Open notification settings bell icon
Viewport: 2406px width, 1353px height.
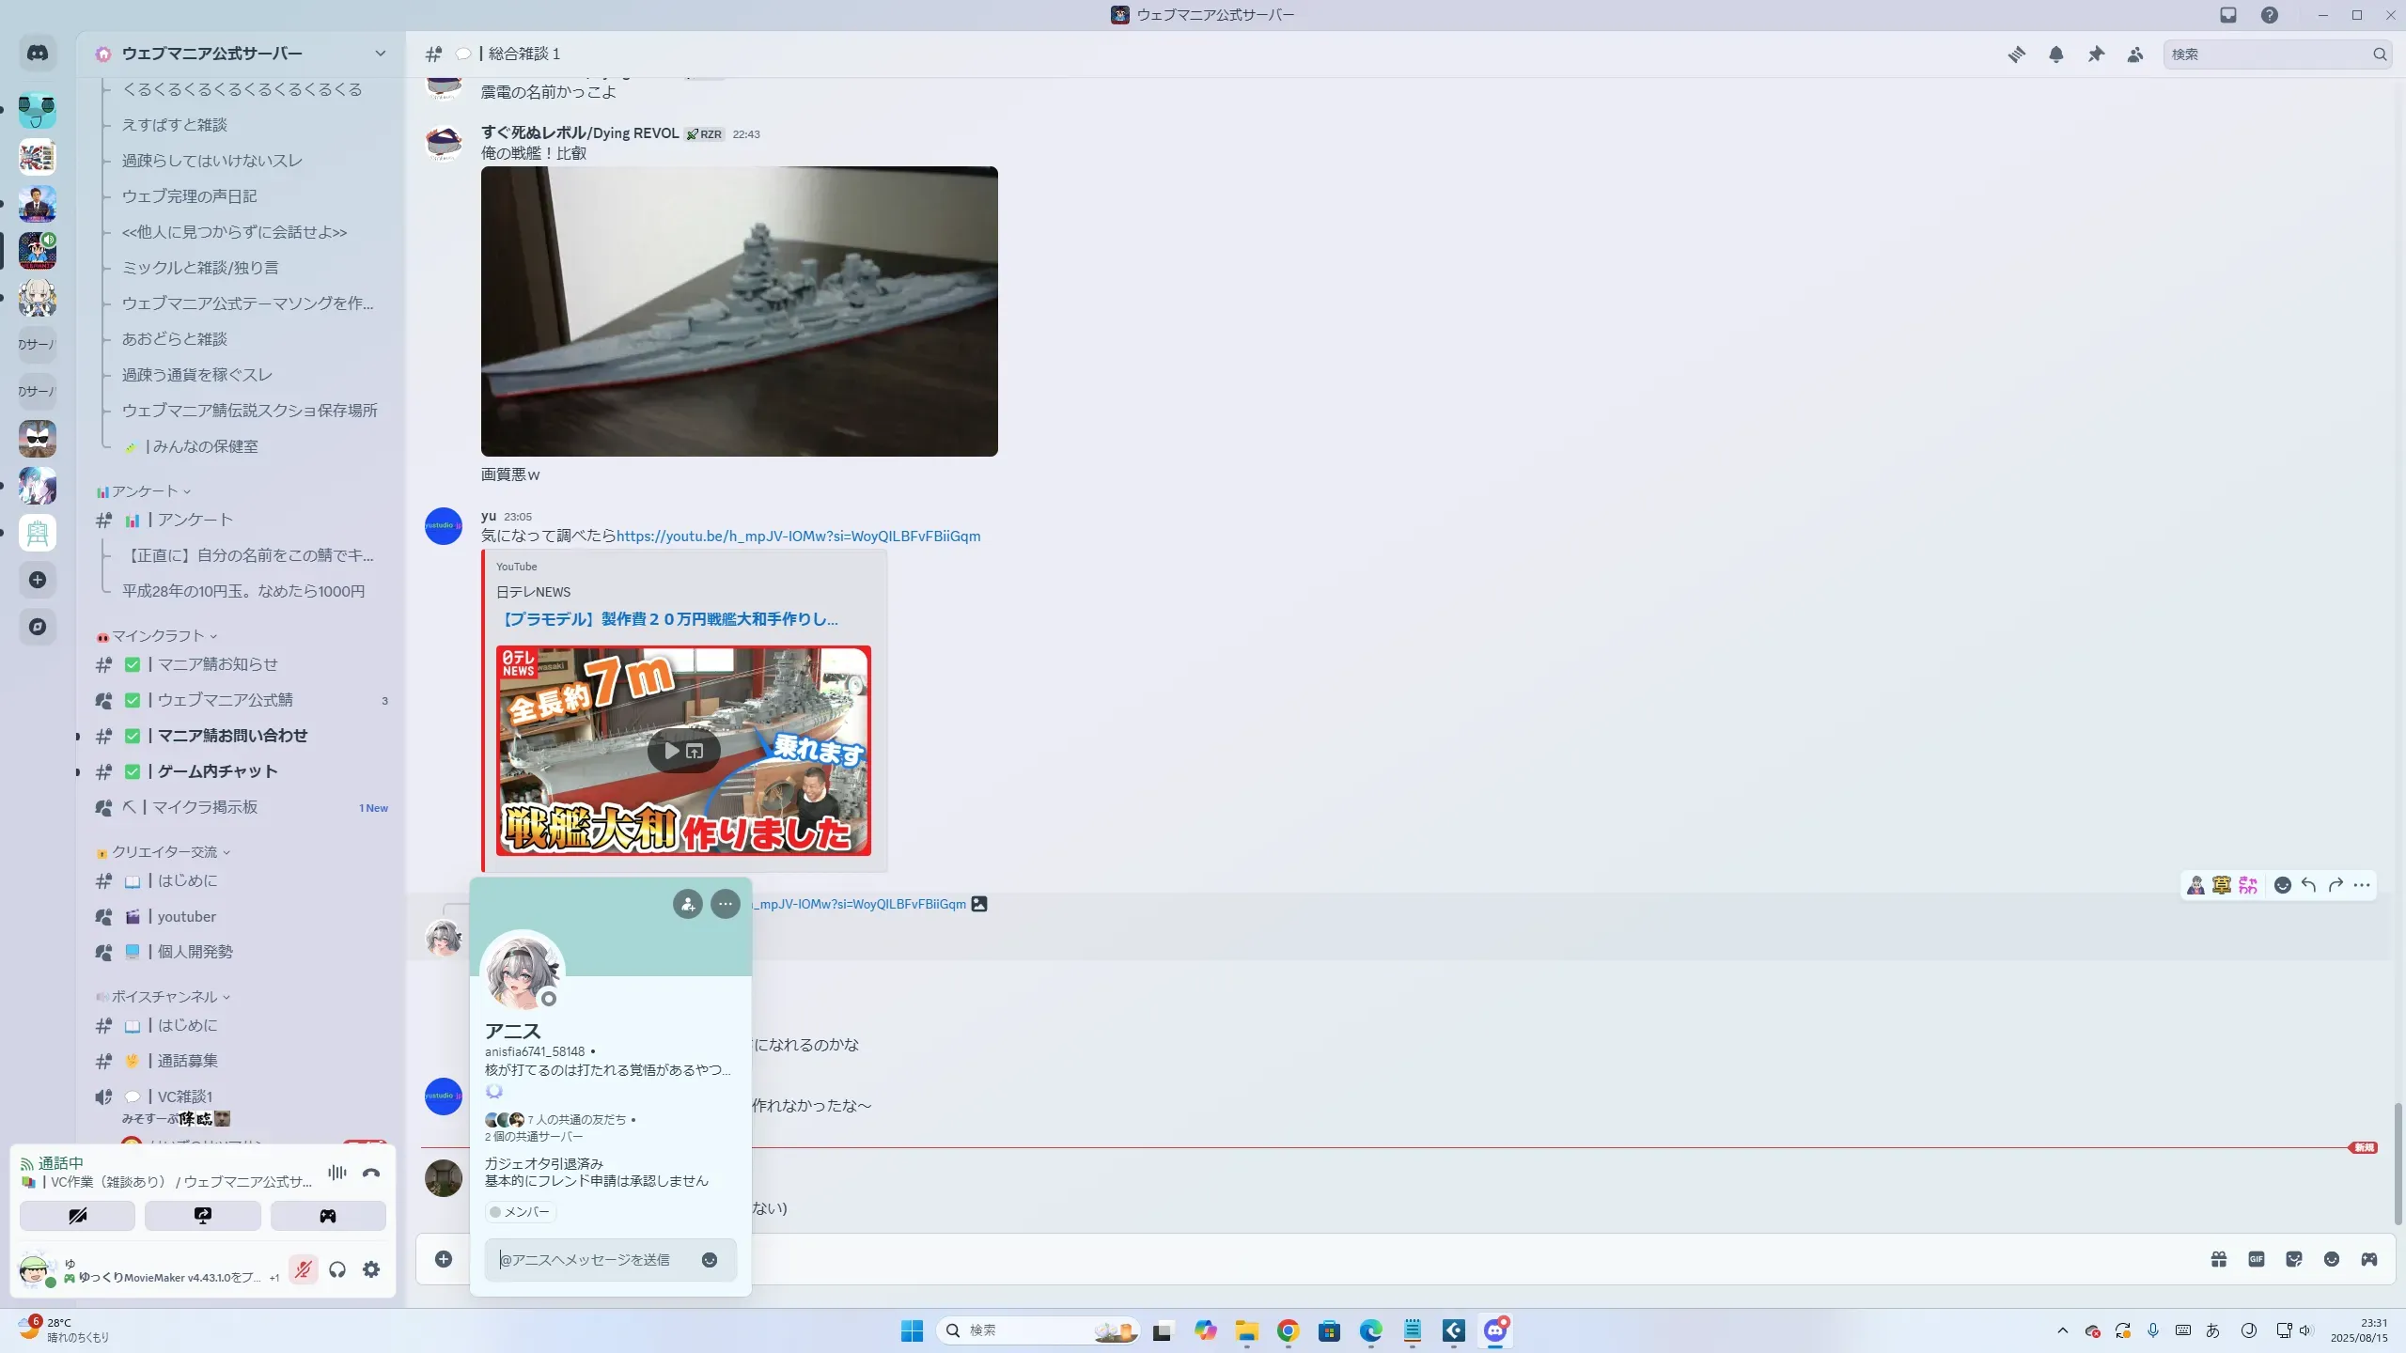(x=2056, y=54)
